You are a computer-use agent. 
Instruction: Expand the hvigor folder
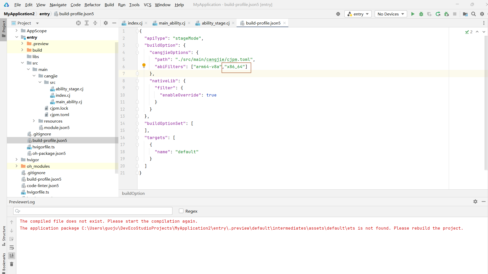(x=17, y=159)
